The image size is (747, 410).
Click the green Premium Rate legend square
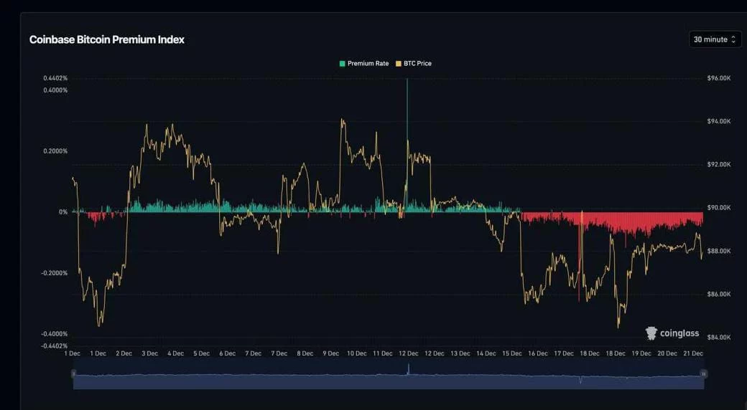coord(343,63)
